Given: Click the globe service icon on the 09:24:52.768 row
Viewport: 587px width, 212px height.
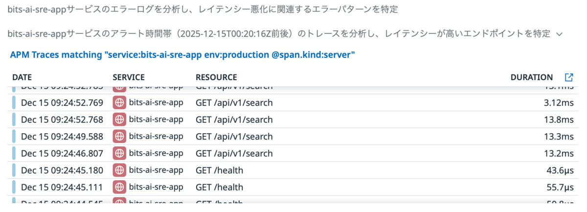Looking at the screenshot, I should pyautogui.click(x=119, y=119).
